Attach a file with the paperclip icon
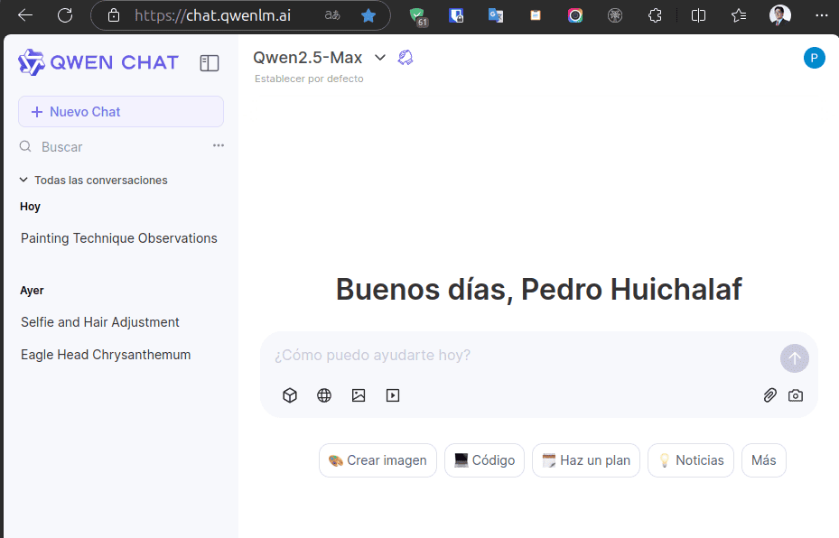Image resolution: width=839 pixels, height=538 pixels. coord(769,395)
